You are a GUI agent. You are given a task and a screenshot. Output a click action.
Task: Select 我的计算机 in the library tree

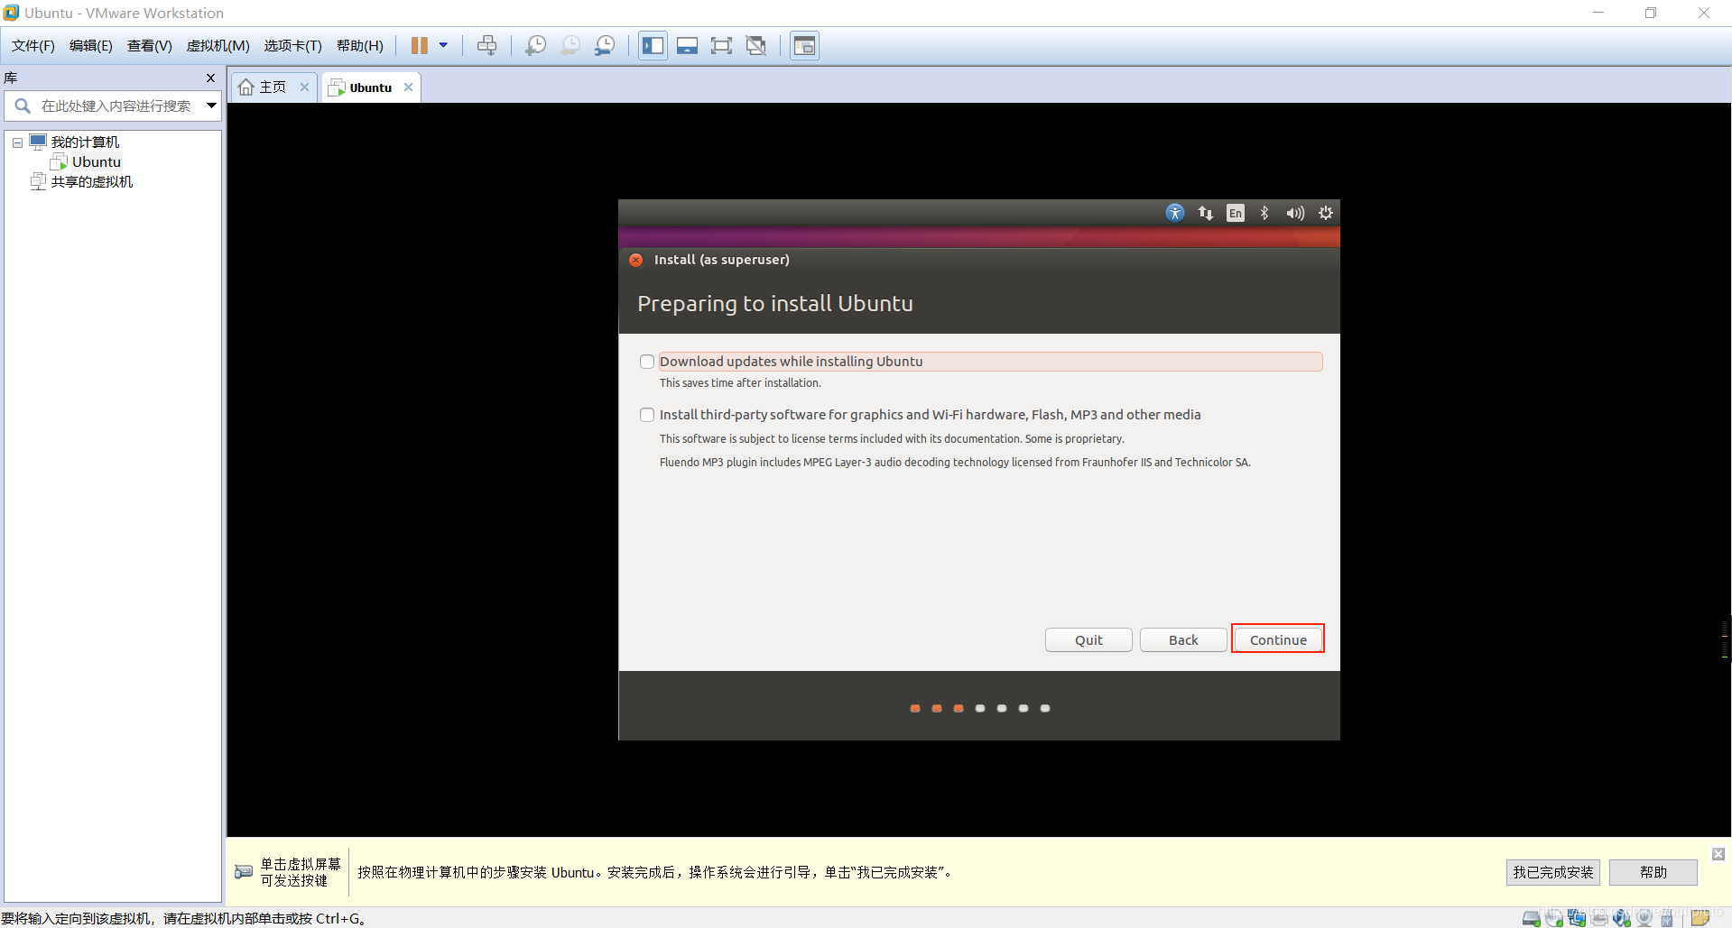point(85,142)
